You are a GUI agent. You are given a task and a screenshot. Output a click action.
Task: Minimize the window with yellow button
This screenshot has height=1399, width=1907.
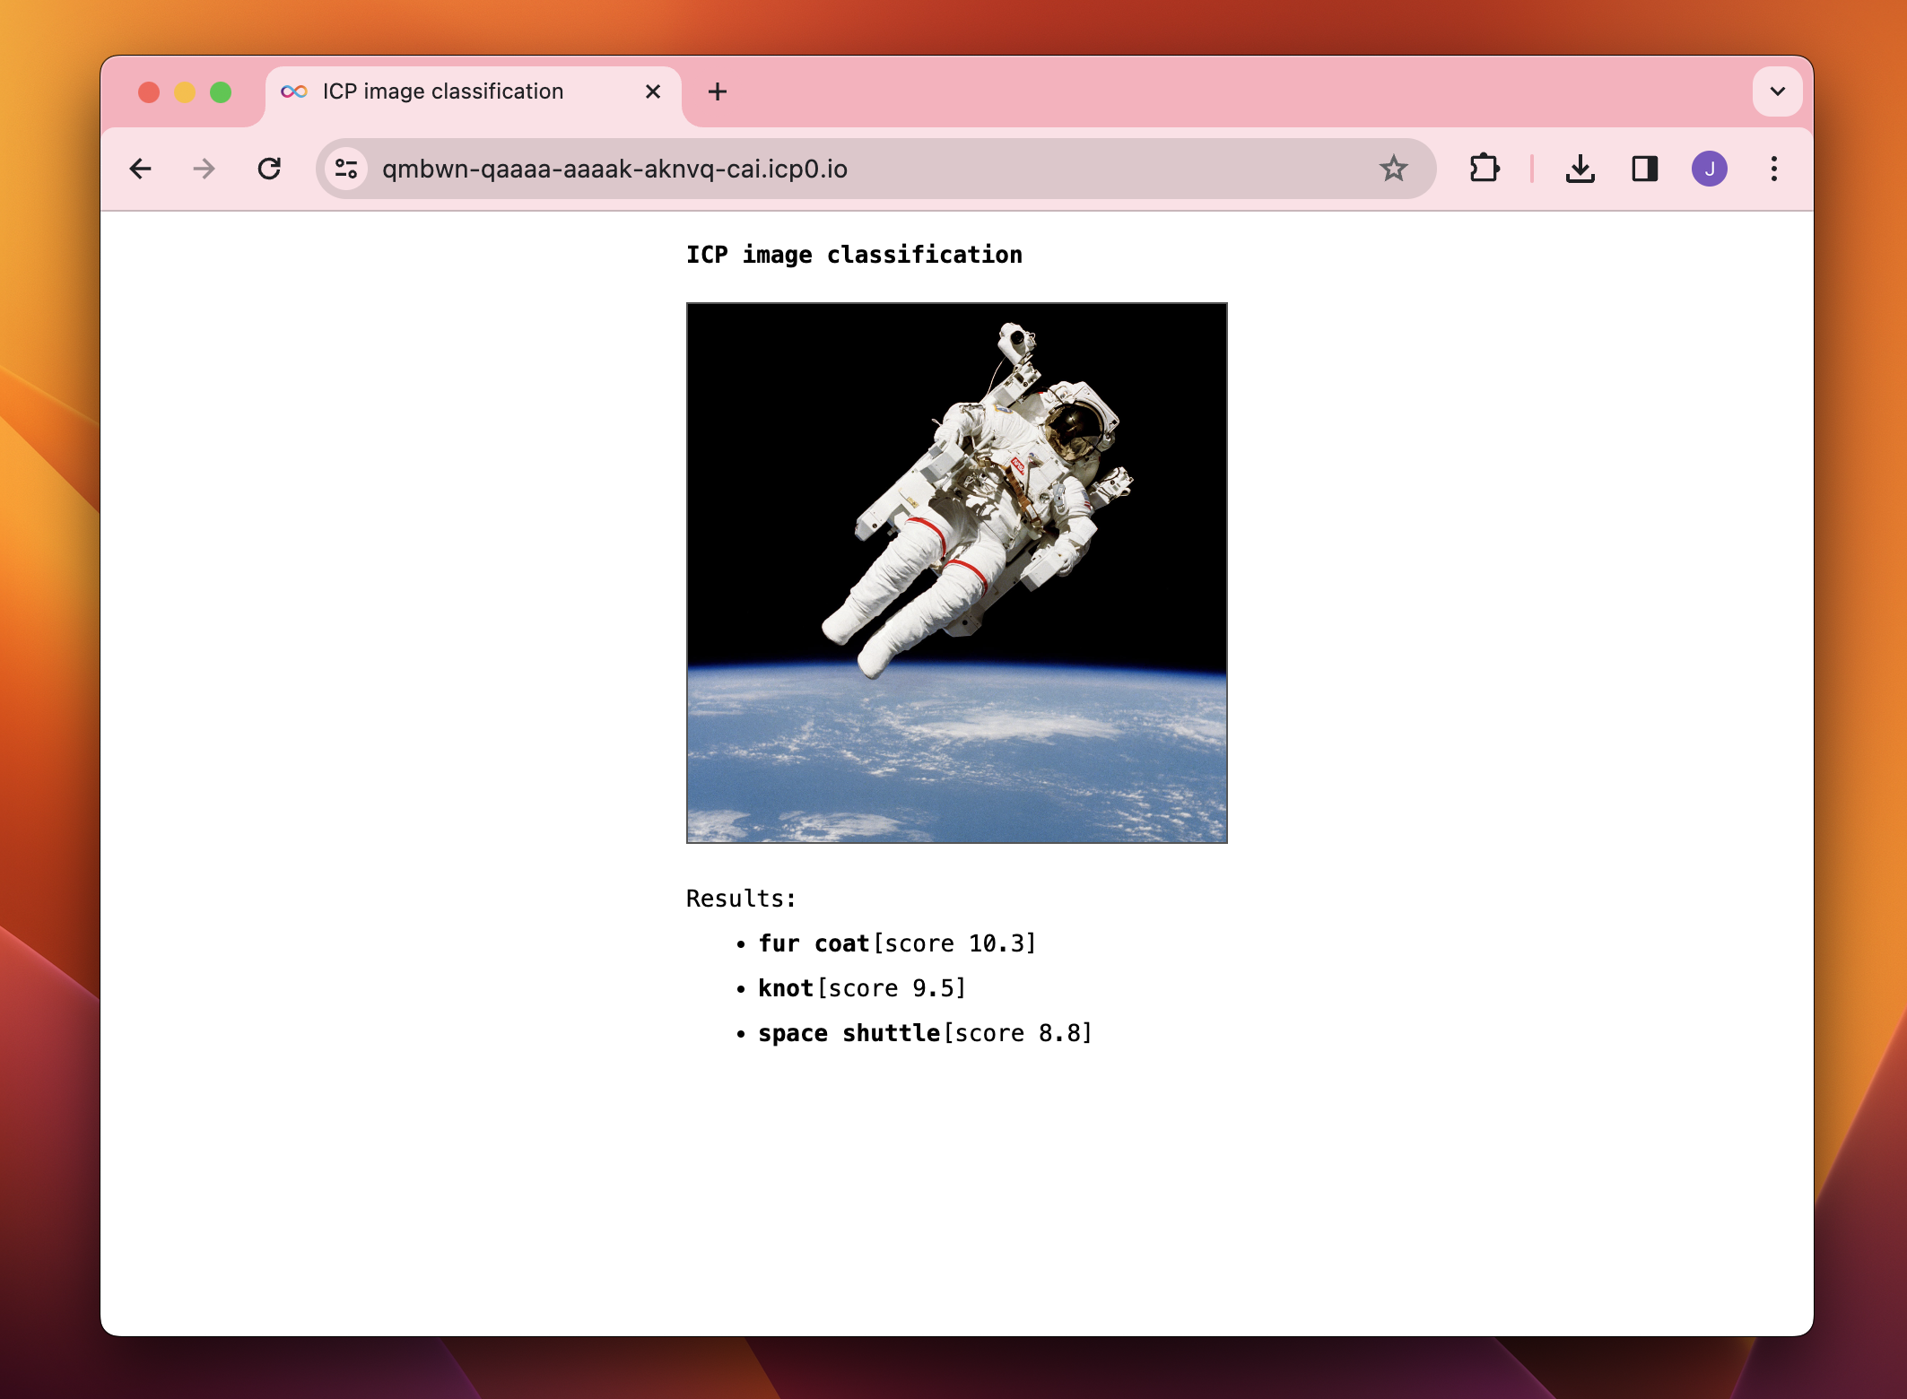tap(185, 92)
